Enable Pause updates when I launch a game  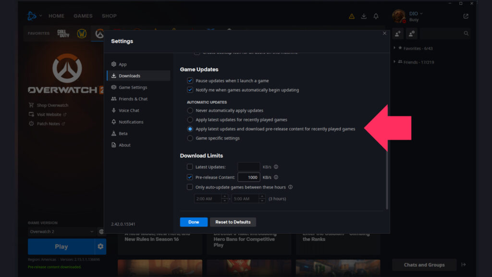click(x=190, y=81)
